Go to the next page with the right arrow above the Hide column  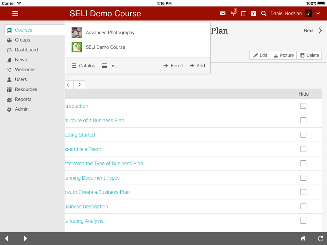coord(79,85)
